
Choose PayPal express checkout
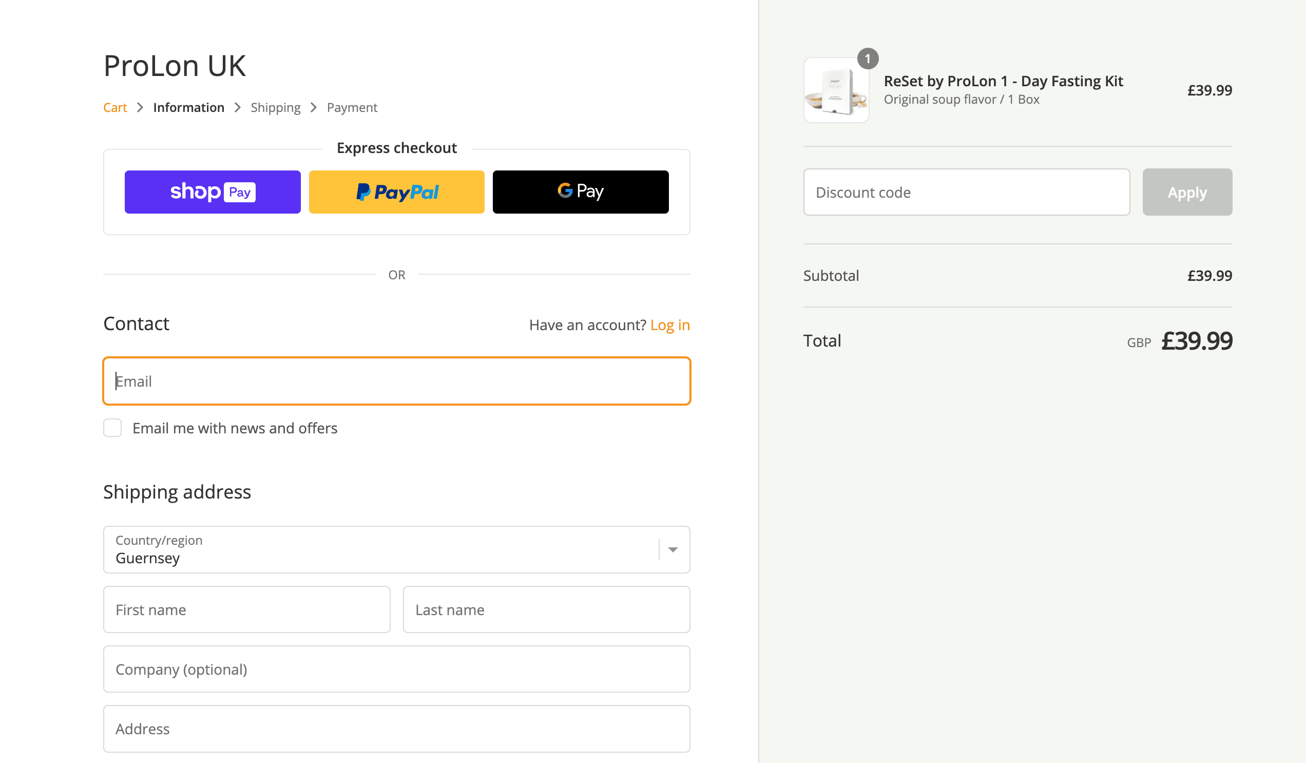pos(396,192)
